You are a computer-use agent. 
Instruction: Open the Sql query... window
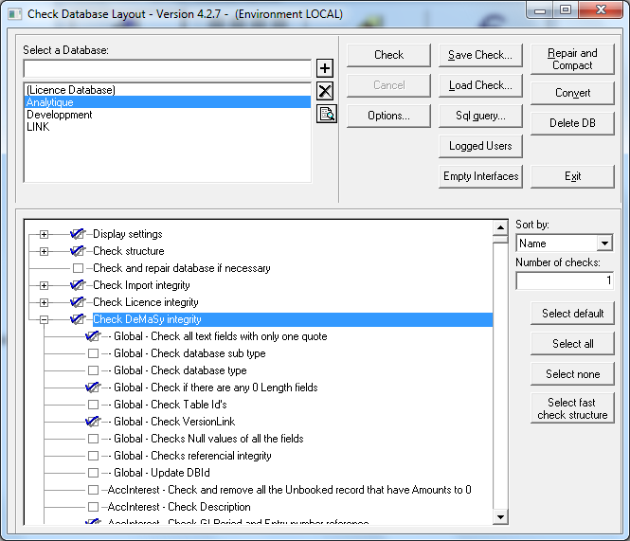pos(480,116)
